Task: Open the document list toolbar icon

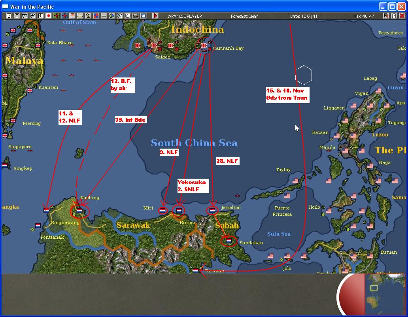Action: pos(17,16)
